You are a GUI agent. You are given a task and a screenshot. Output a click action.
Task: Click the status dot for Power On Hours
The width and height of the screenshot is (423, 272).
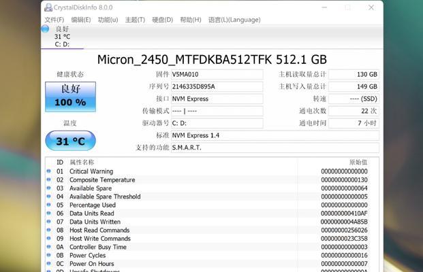(48, 263)
